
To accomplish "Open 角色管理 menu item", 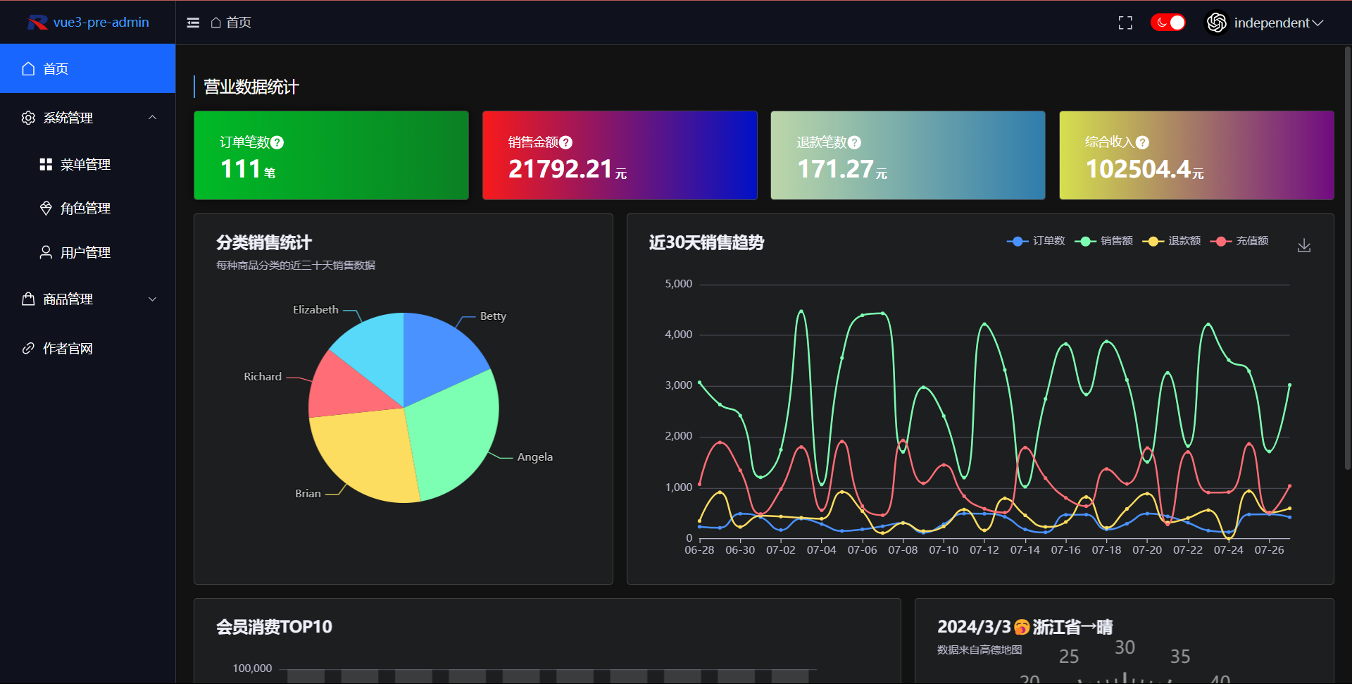I will click(x=87, y=208).
